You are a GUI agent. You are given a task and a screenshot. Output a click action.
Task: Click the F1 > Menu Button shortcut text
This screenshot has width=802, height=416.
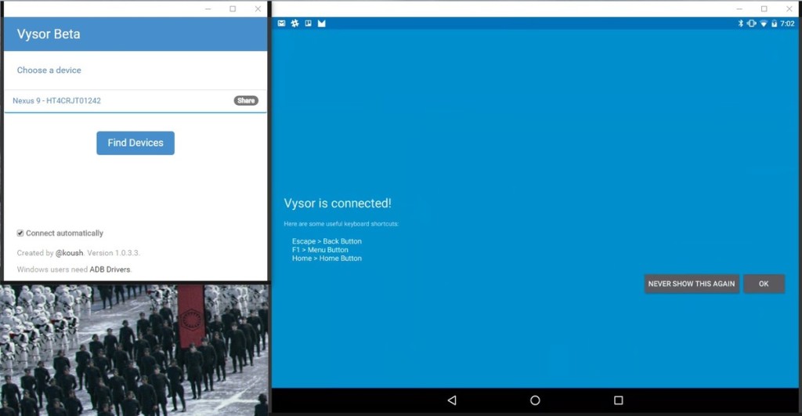(320, 250)
